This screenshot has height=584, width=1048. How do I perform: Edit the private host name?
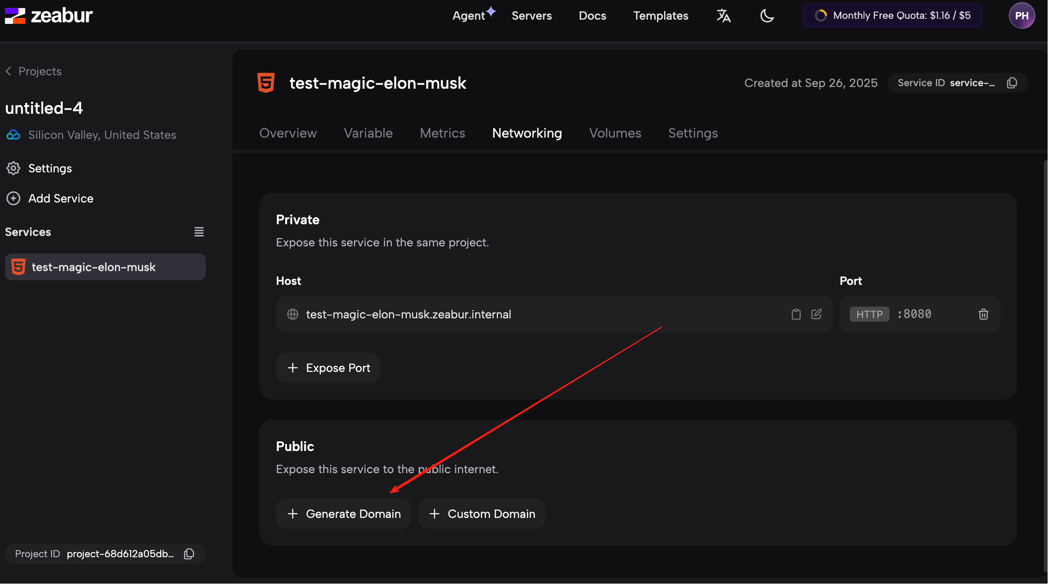click(x=816, y=314)
